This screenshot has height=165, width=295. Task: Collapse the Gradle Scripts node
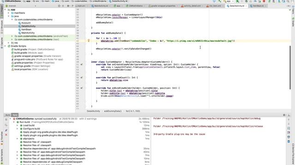[5, 46]
